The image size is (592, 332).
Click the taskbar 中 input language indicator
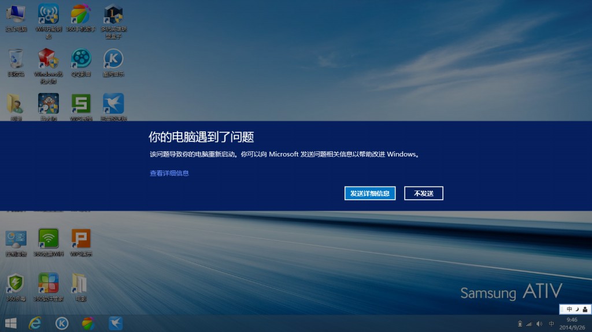(x=551, y=324)
